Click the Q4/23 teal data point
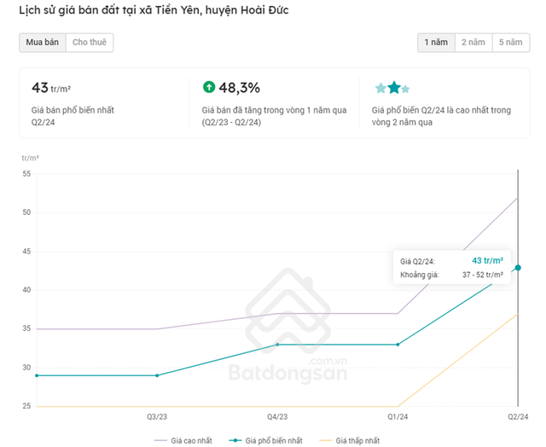The image size is (546, 447). tap(276, 345)
